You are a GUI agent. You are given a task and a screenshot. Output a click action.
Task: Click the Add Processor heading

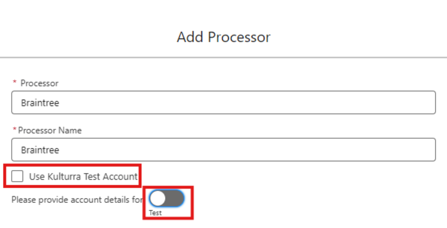pyautogui.click(x=223, y=37)
